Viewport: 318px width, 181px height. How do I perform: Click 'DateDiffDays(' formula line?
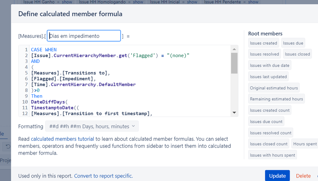point(49,102)
